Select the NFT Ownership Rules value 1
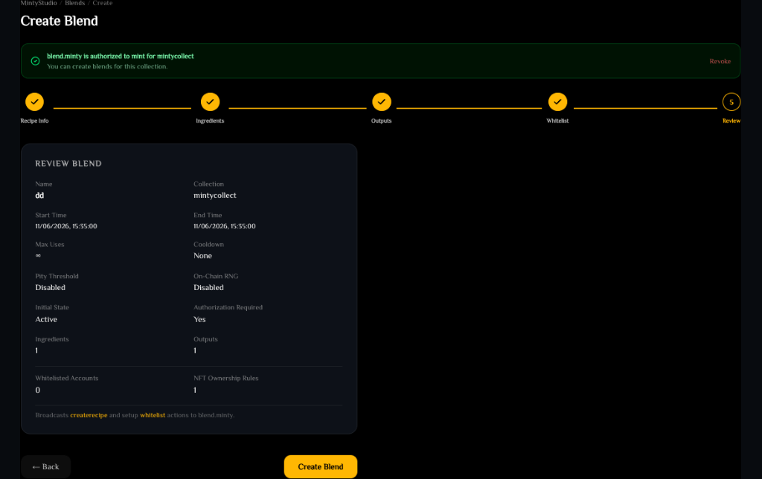 coord(195,390)
